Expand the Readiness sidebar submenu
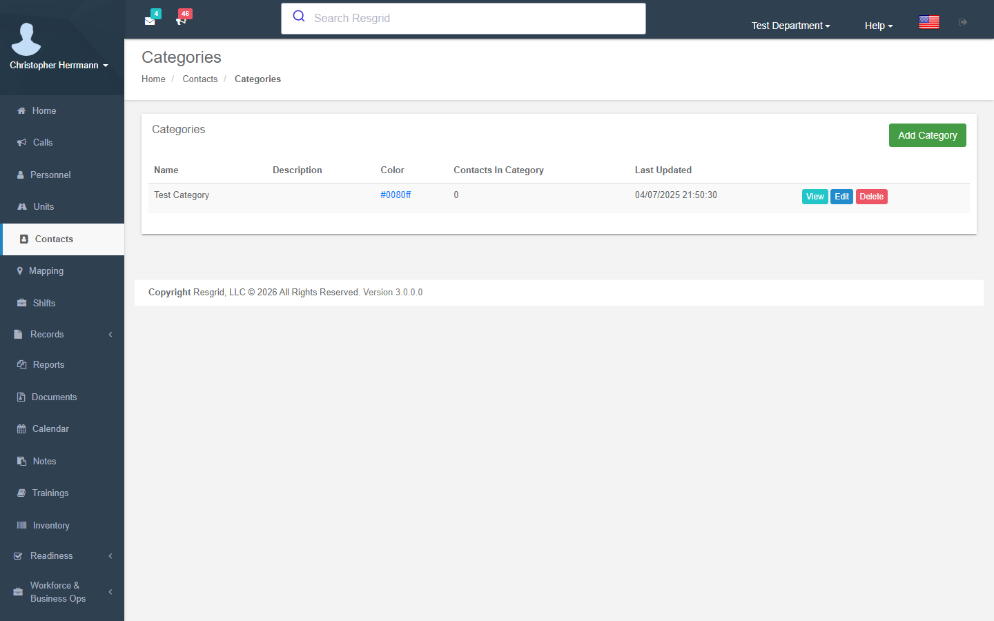 coord(62,555)
